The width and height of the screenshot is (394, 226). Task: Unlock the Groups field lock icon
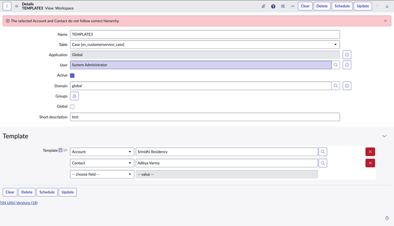click(x=75, y=96)
